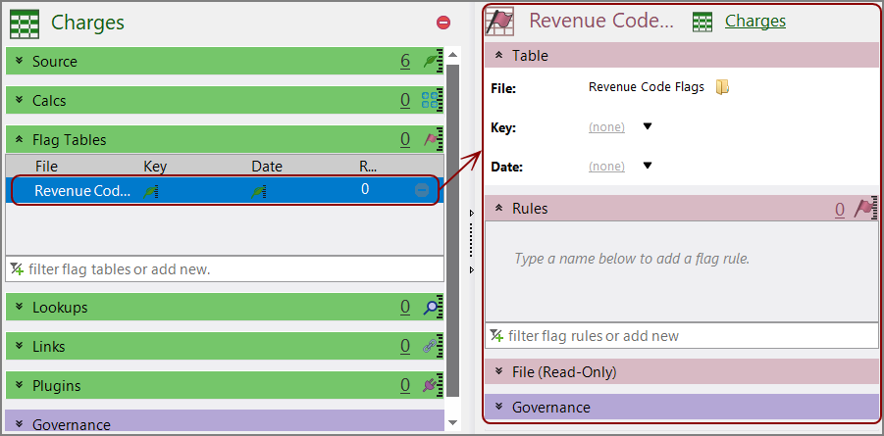Click the filter-add icon in flag tables field
This screenshot has width=884, height=436.
(17, 269)
